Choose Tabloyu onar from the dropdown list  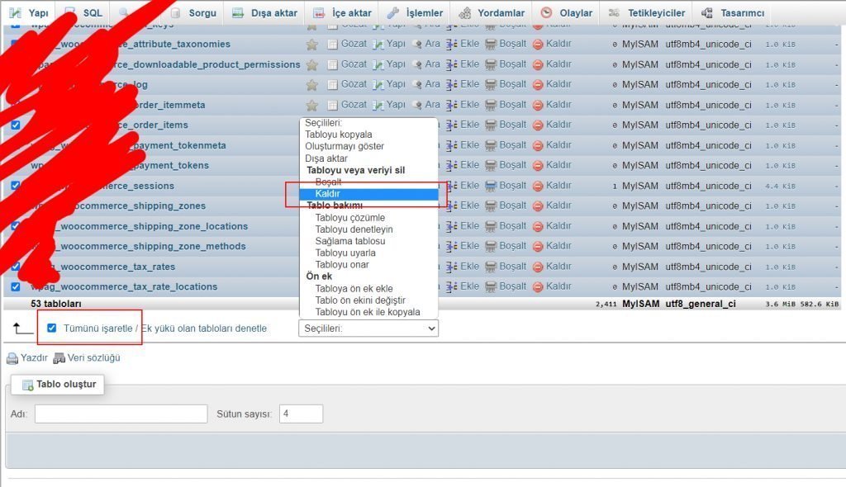pyautogui.click(x=342, y=265)
